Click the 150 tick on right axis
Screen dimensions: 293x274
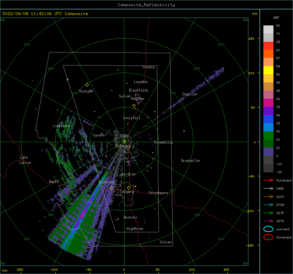tap(251, 38)
